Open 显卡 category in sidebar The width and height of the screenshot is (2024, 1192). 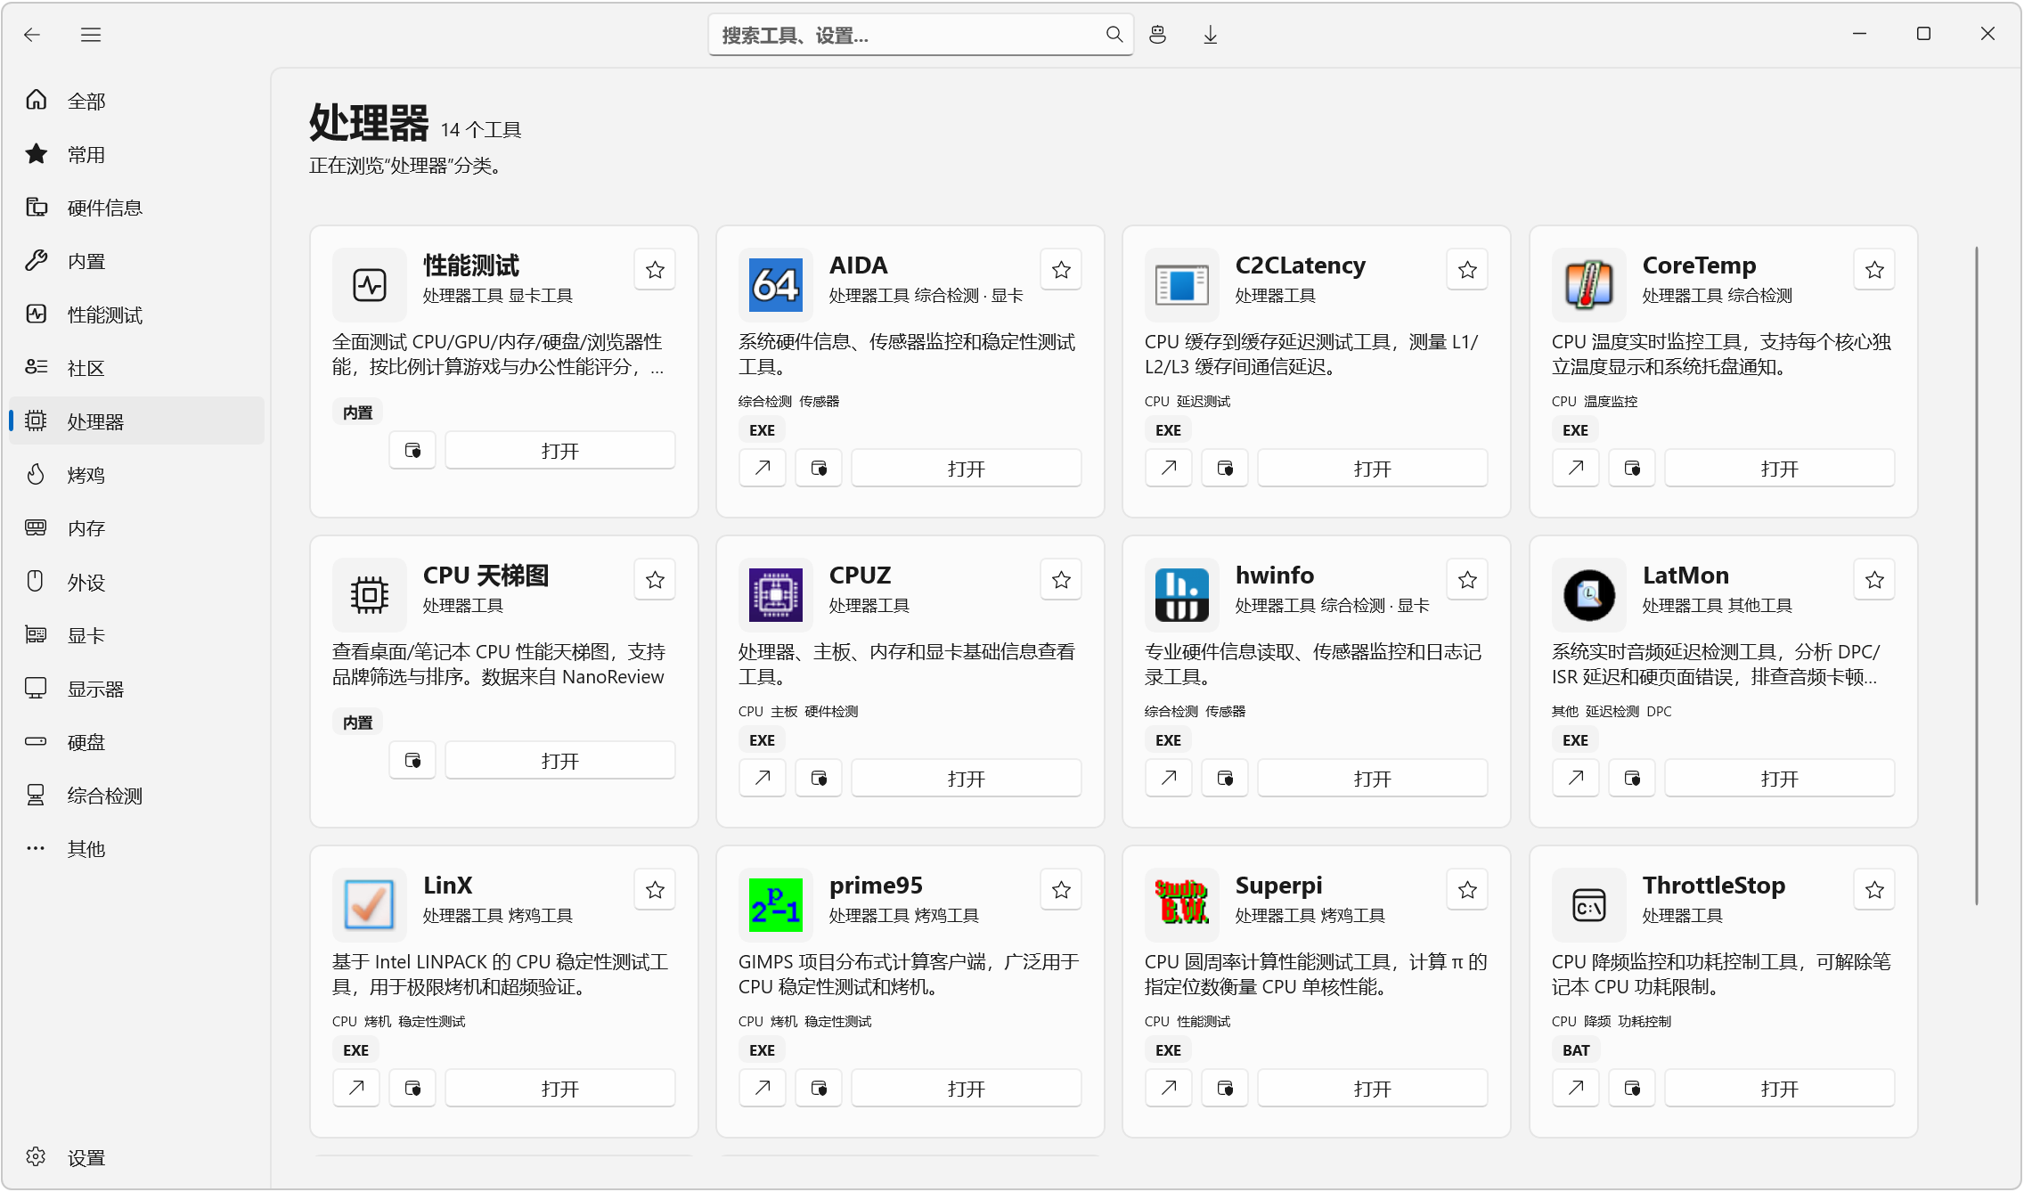pos(136,635)
